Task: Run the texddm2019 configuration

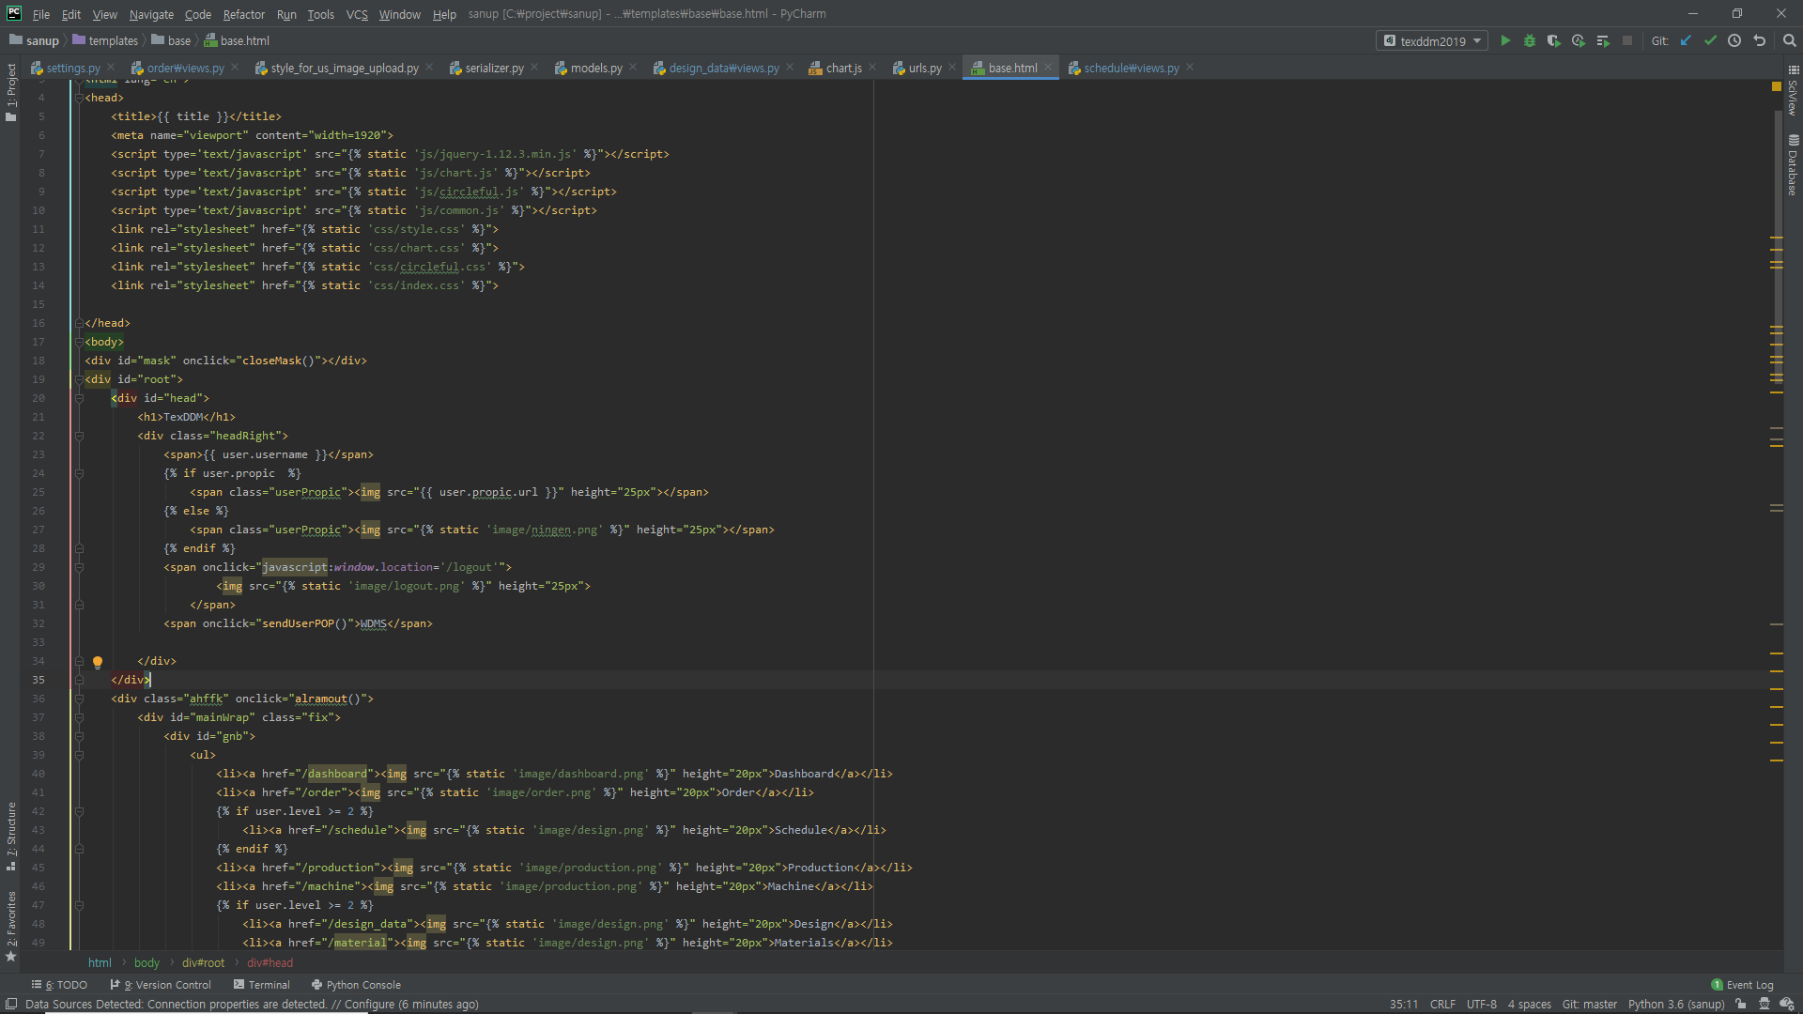Action: tap(1505, 40)
